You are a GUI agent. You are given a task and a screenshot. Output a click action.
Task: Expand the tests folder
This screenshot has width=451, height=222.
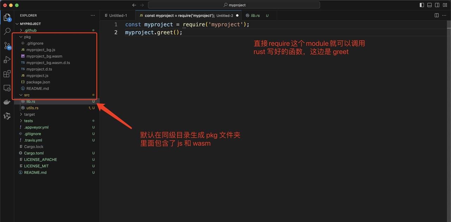pos(21,120)
